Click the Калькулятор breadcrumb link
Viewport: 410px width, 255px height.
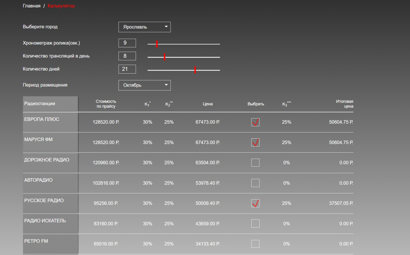[x=61, y=6]
